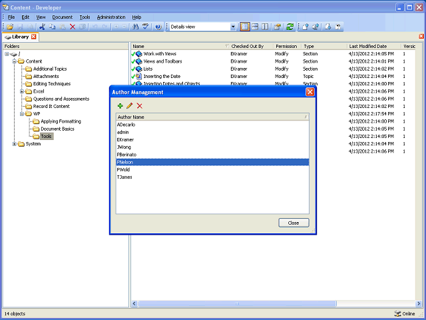Image resolution: width=426 pixels, height=320 pixels.
Task: Select the Document Basics folder
Action: pyautogui.click(x=57, y=129)
